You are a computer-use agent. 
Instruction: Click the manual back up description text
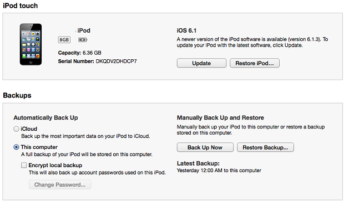click(251, 130)
